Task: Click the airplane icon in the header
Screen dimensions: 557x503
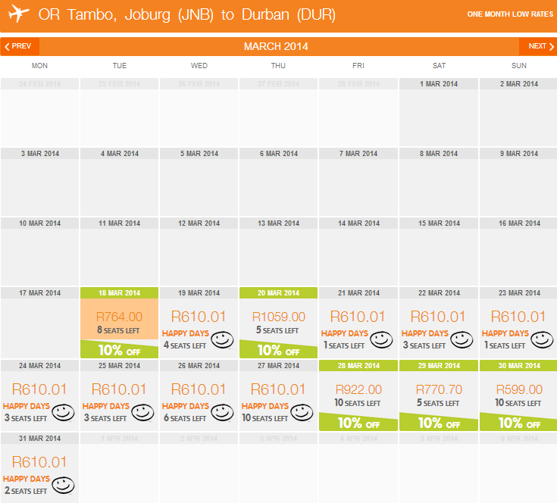Action: tap(18, 14)
